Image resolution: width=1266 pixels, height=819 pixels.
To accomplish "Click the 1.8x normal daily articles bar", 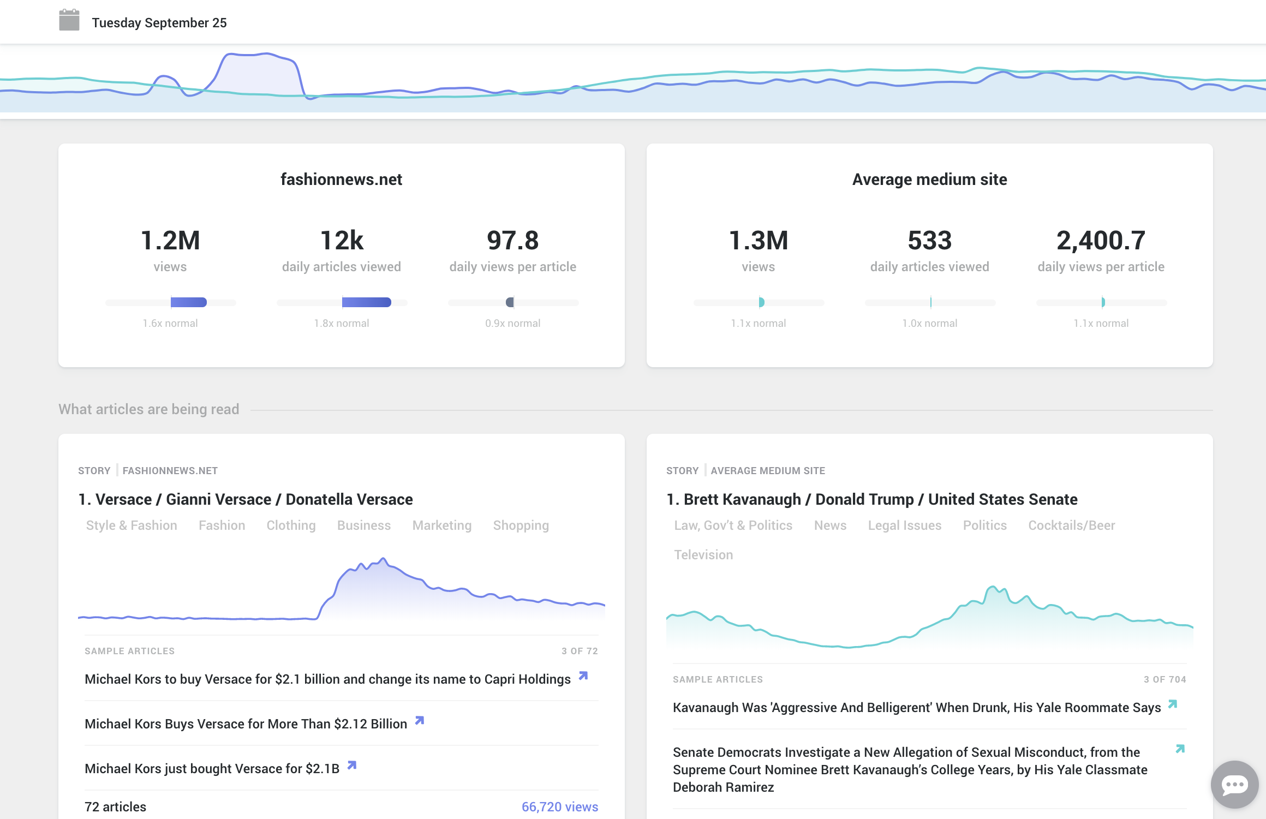I will [342, 302].
